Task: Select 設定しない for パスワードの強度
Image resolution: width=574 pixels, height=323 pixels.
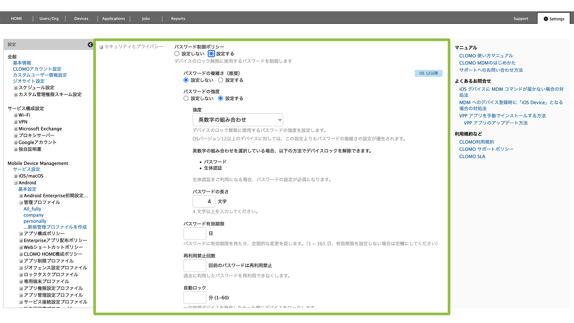Action: [186, 98]
